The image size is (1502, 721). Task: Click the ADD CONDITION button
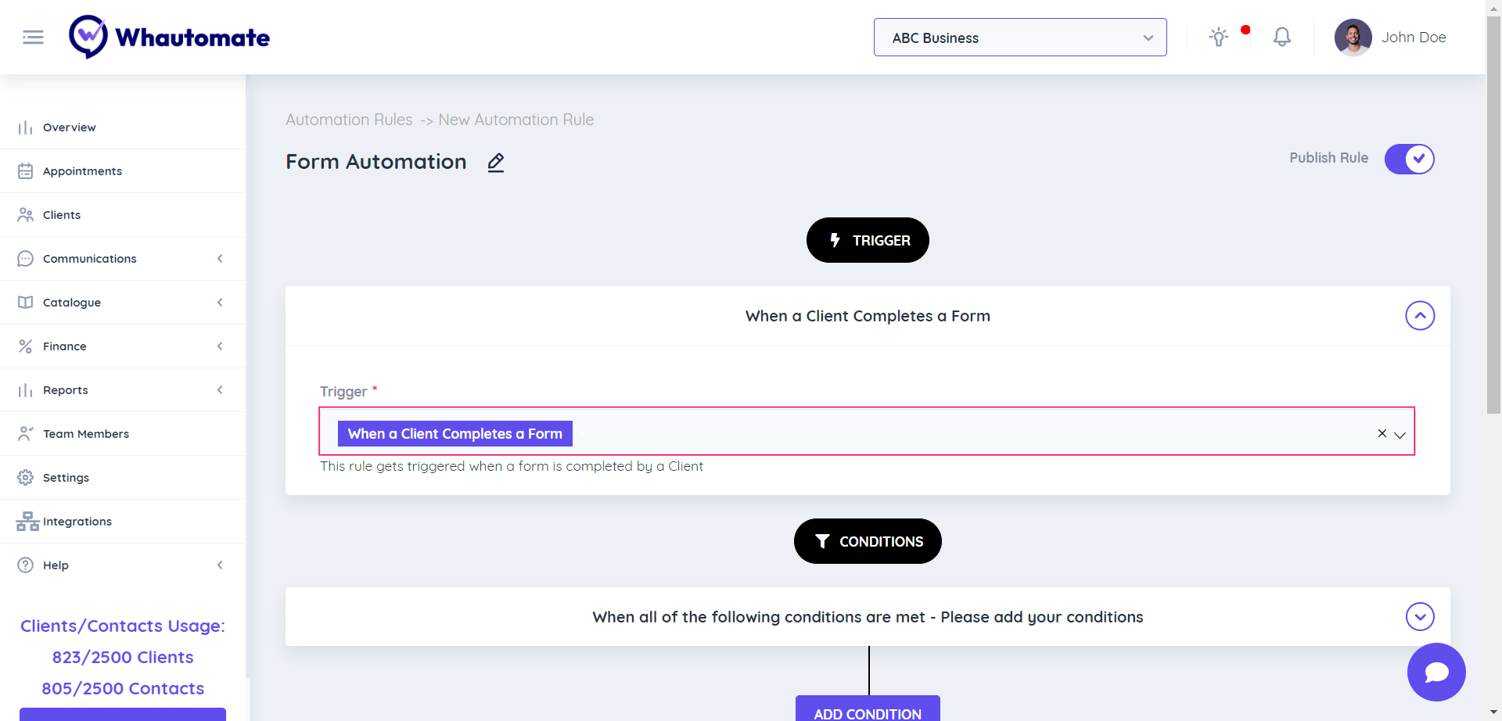[867, 711]
